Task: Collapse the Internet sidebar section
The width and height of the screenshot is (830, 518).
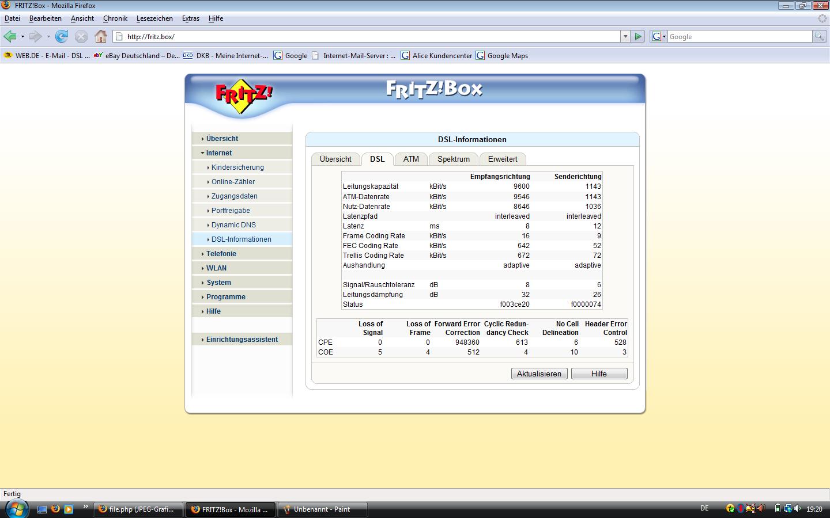Action: pyautogui.click(x=218, y=153)
